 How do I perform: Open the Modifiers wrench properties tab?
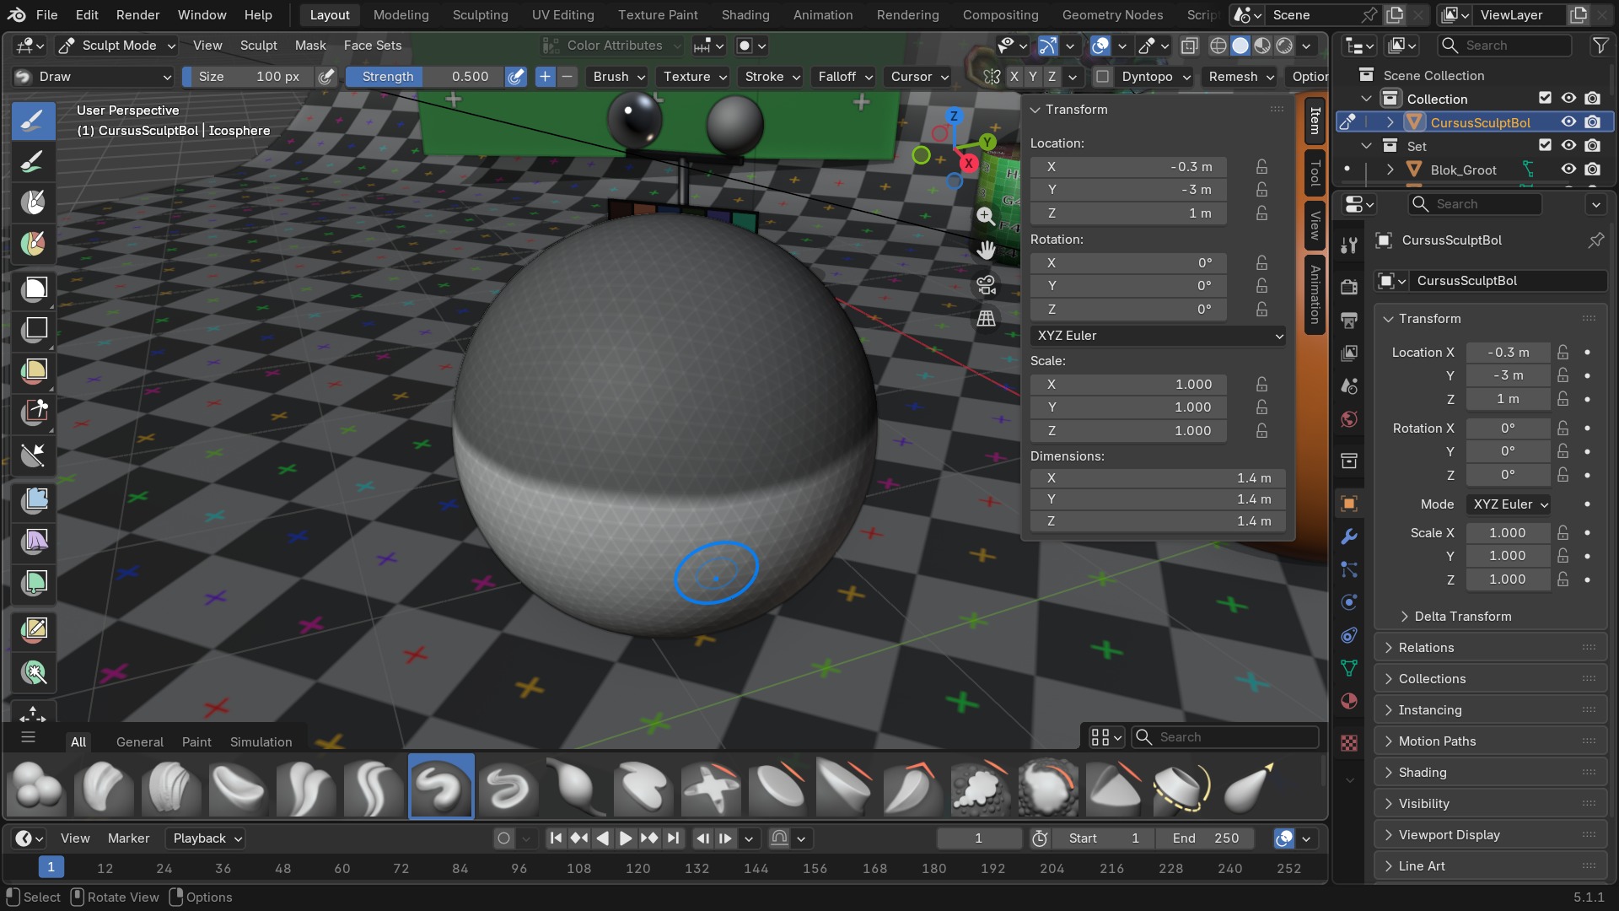point(1349,536)
